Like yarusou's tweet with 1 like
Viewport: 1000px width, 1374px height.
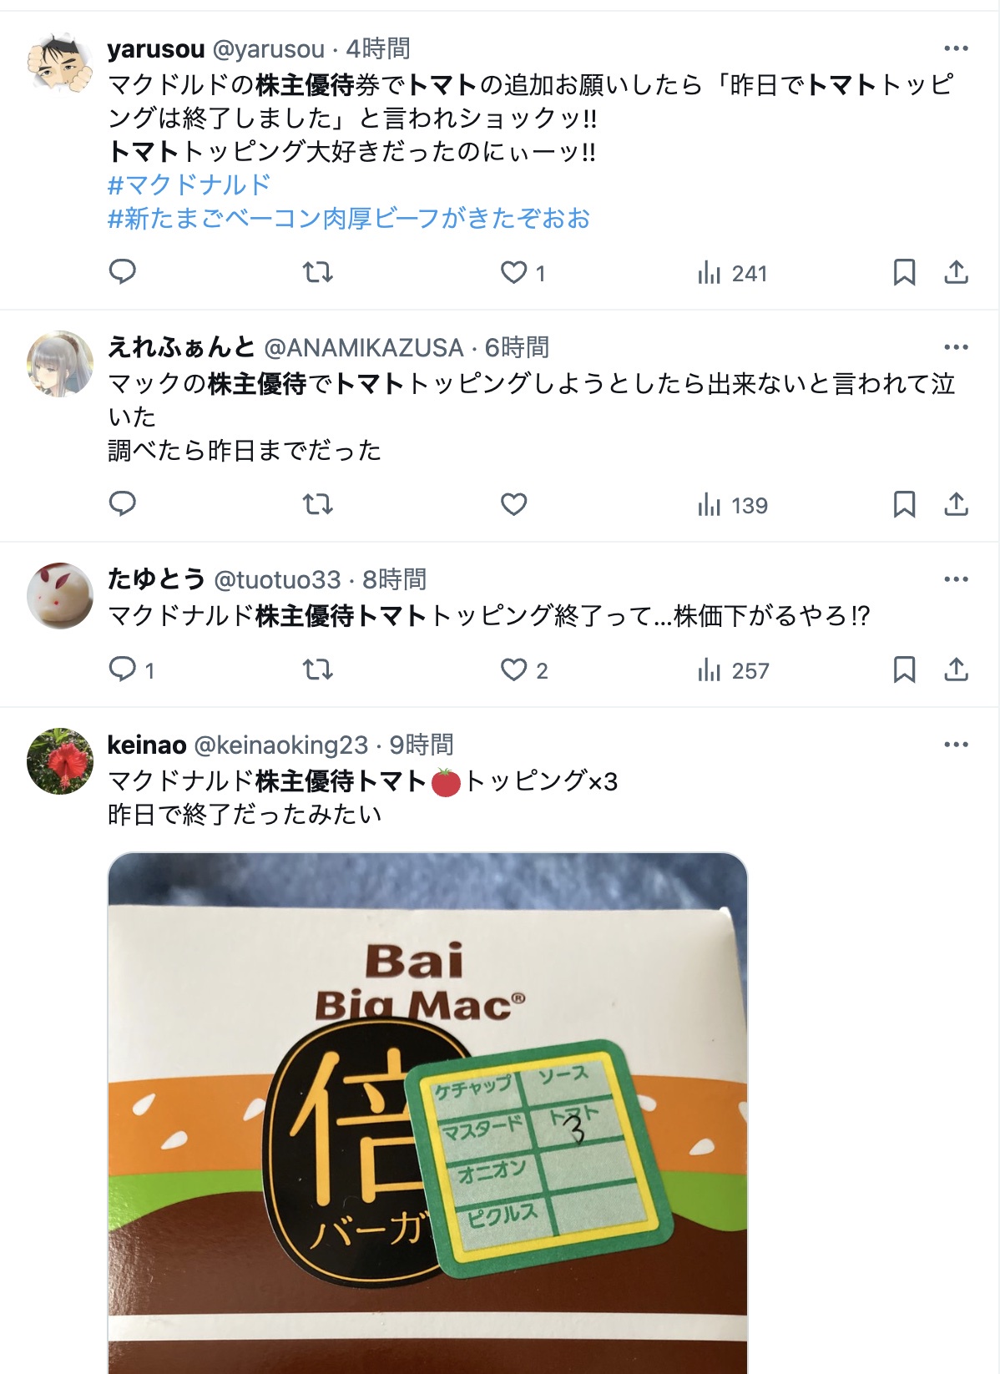[523, 272]
